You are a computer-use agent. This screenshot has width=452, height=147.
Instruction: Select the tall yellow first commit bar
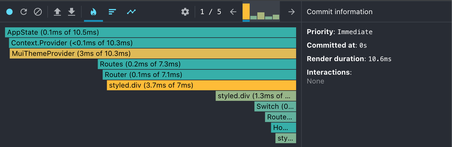[x=246, y=12]
